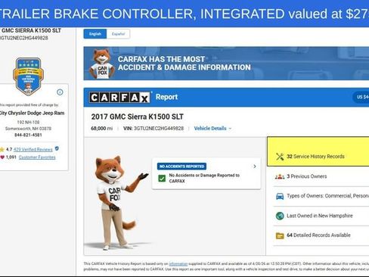
Task: Open Customer Favorites link
Action: 37,157
